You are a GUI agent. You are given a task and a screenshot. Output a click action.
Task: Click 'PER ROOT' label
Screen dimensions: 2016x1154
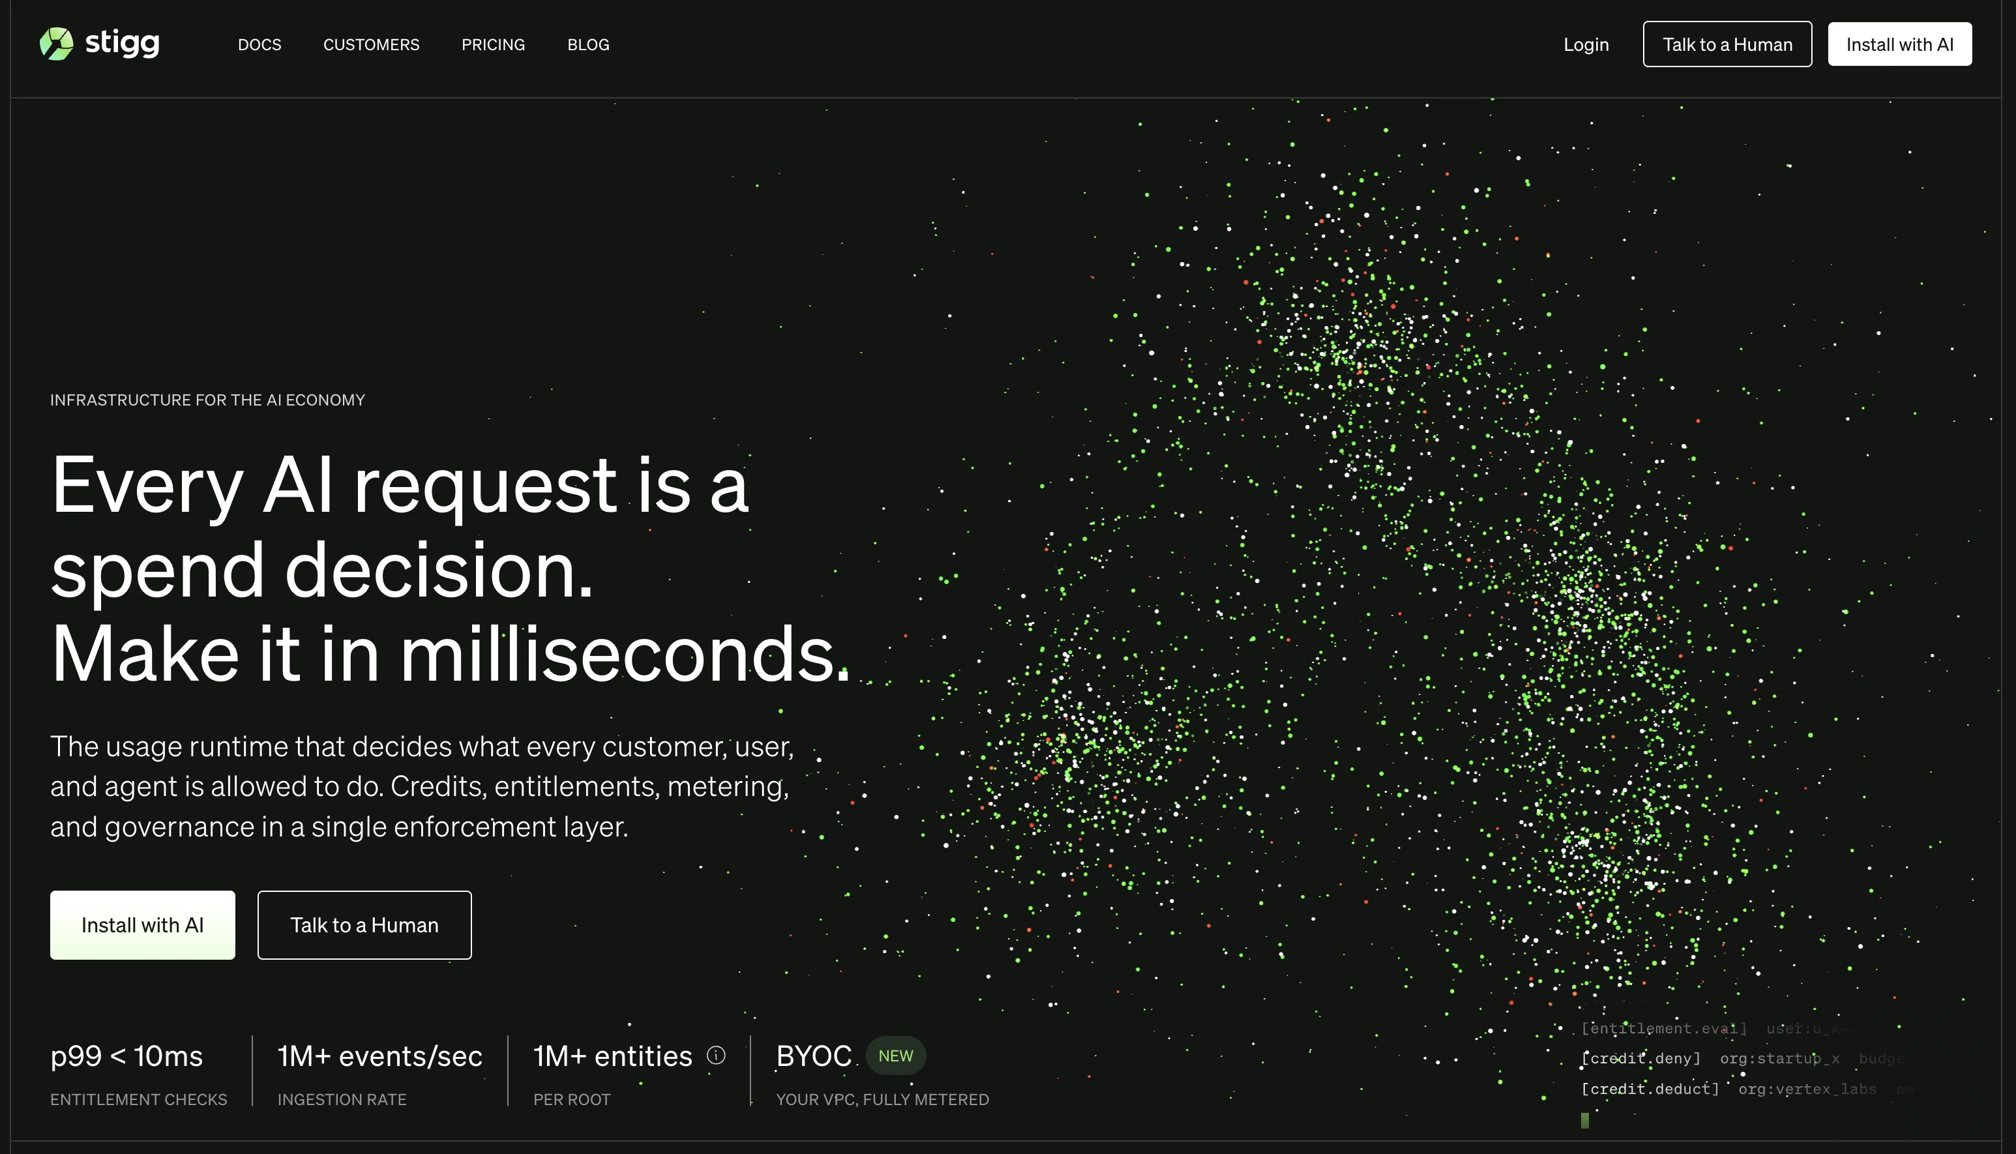point(571,1099)
